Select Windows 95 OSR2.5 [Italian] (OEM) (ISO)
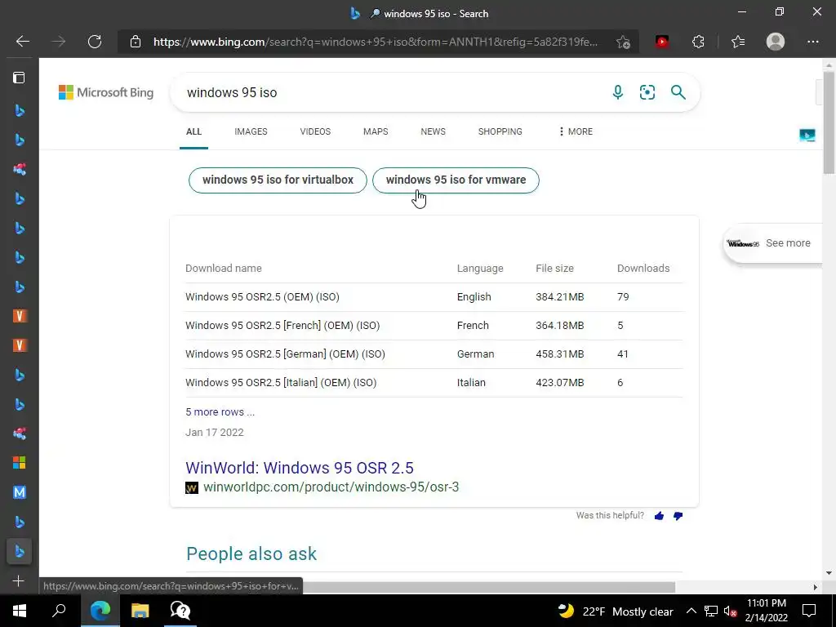The image size is (836, 627). point(281,383)
